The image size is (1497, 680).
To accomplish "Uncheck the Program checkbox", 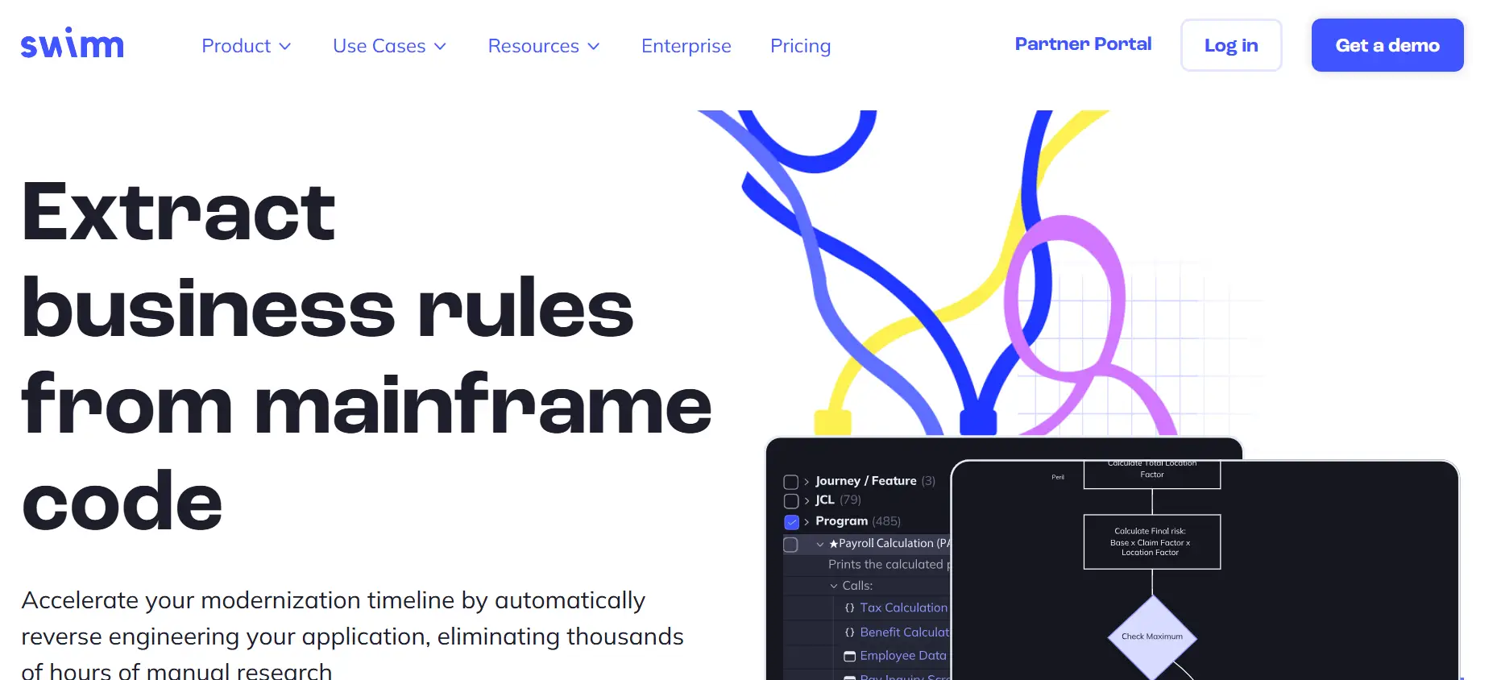I will click(x=790, y=522).
